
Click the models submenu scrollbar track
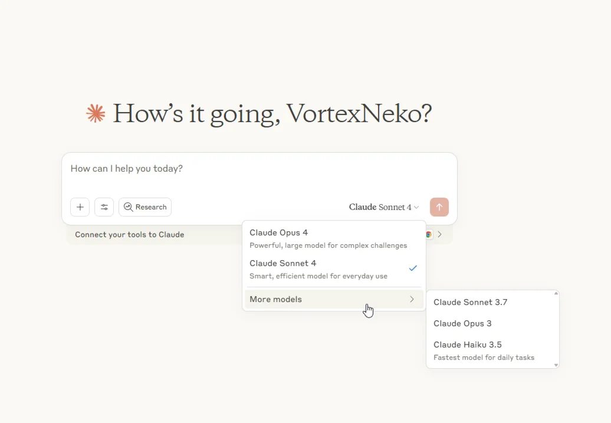(556, 329)
